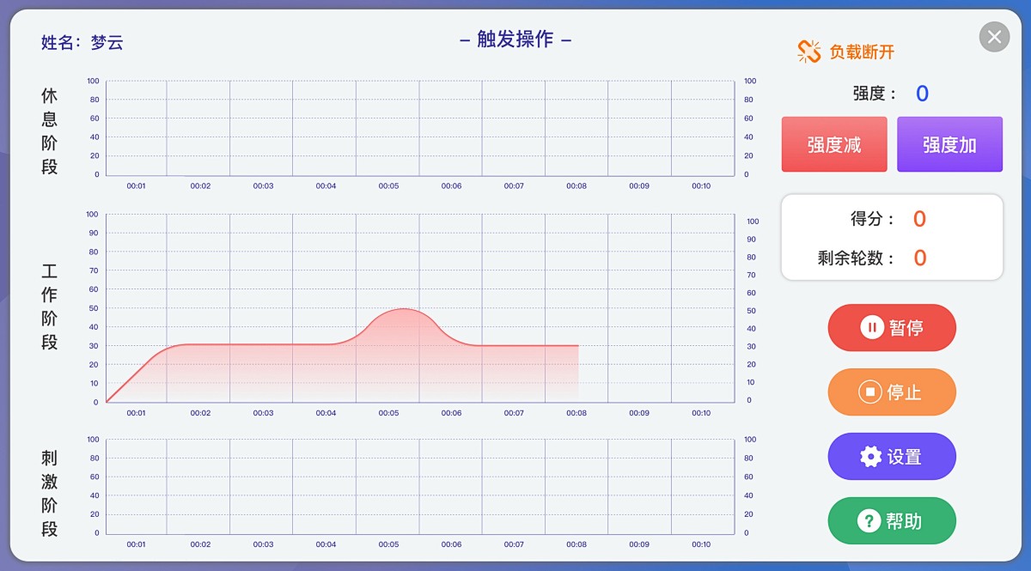The width and height of the screenshot is (1031, 571).
Task: Decrease intensity with 强度减 button
Action: (834, 144)
